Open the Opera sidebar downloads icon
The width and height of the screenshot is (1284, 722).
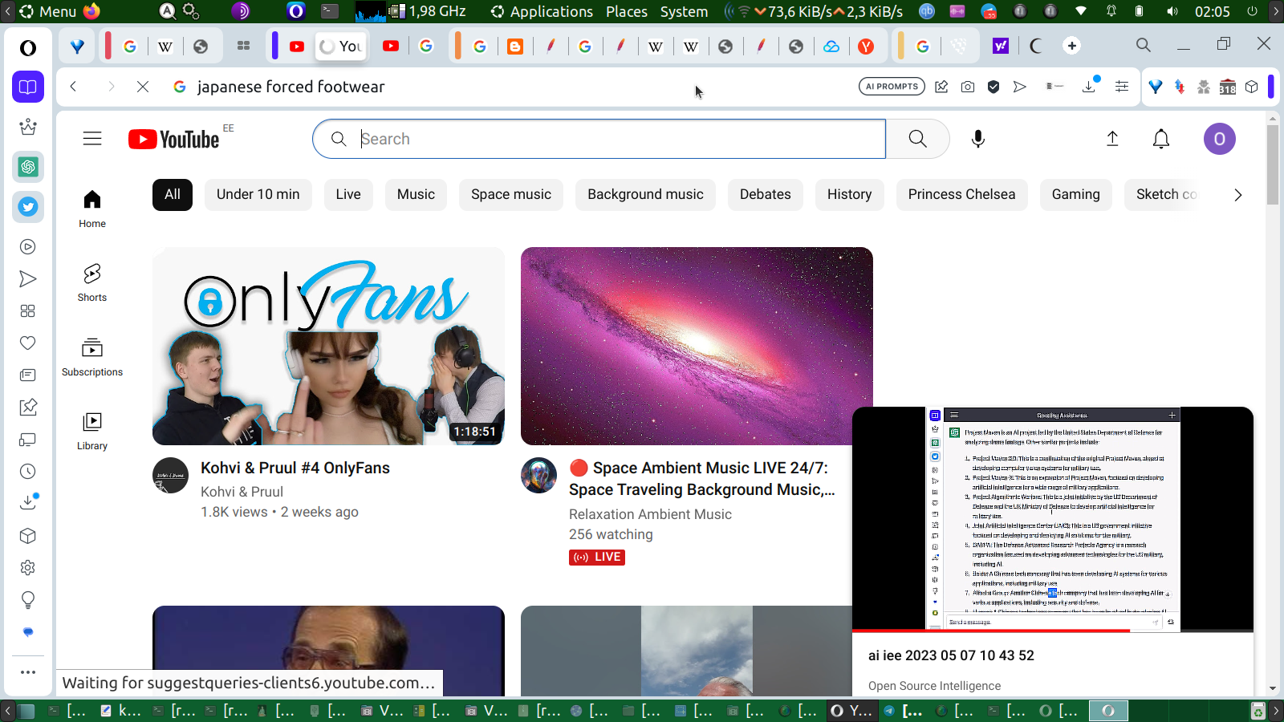click(28, 502)
